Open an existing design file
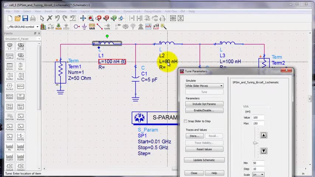 pyautogui.click(x=17, y=18)
